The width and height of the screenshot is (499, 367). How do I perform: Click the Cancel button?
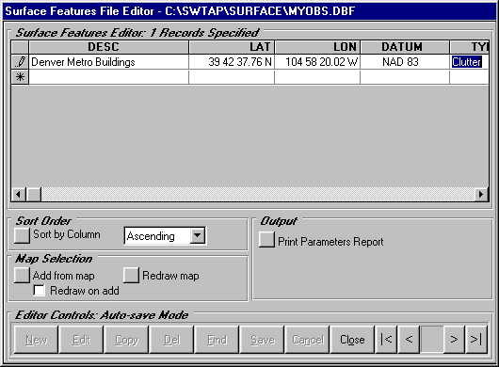[308, 340]
